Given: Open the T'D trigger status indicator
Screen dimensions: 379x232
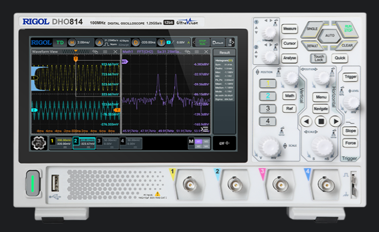Looking at the screenshot, I should coord(60,43).
